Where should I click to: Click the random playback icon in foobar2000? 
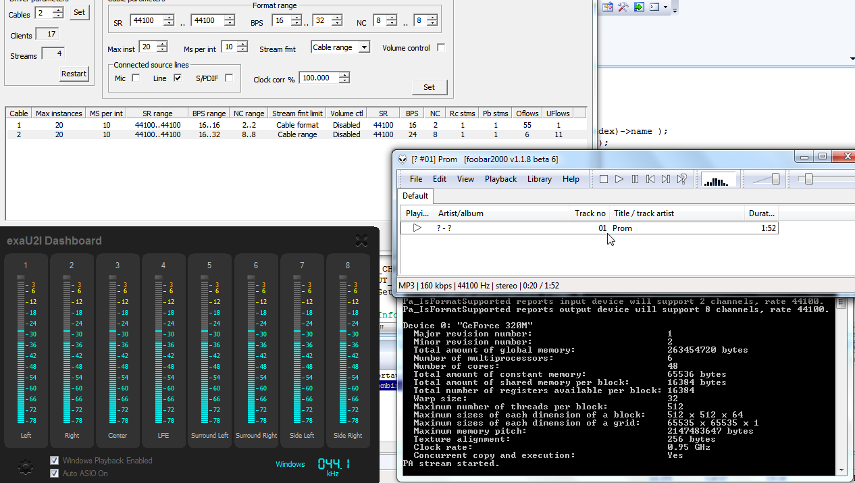coord(681,179)
